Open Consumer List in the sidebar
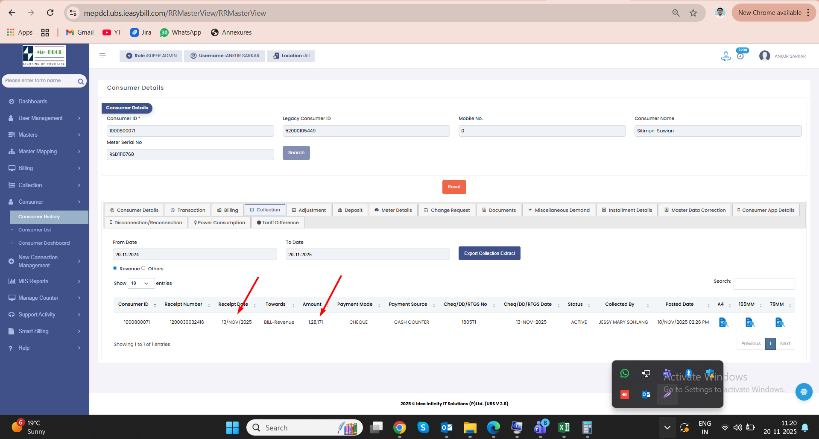The image size is (819, 439). [35, 230]
